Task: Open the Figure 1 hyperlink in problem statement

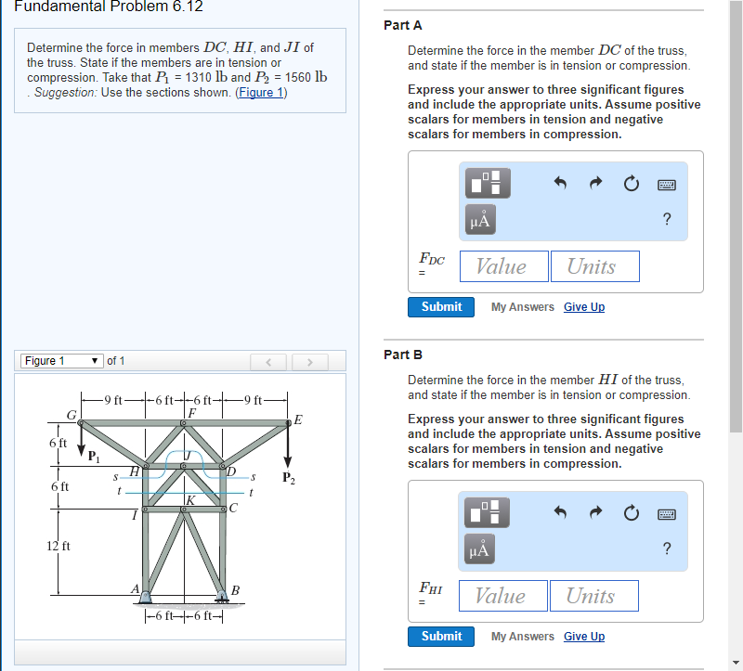Action: 261,92
